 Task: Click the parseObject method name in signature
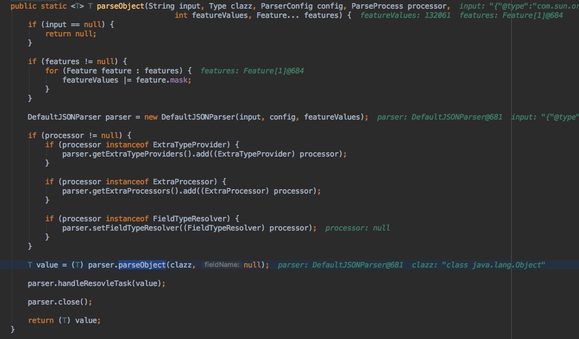pos(122,6)
